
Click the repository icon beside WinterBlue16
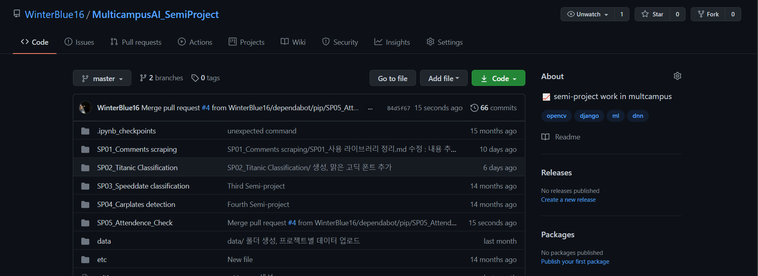(17, 14)
